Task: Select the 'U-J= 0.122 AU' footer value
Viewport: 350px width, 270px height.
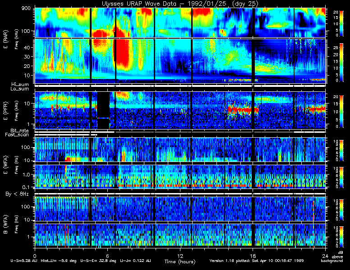Action: pyautogui.click(x=135, y=261)
